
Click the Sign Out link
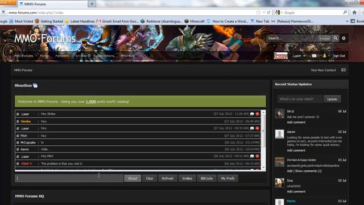(339, 56)
